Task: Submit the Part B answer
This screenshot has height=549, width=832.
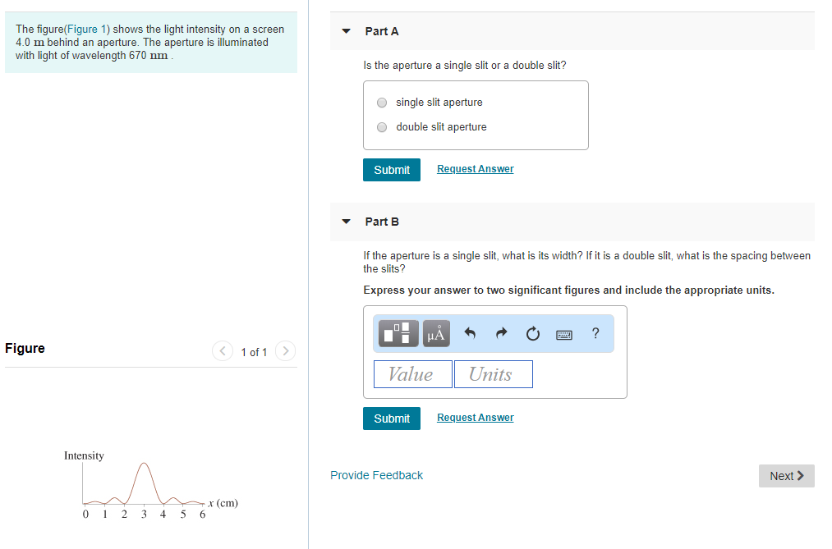Action: [x=392, y=418]
